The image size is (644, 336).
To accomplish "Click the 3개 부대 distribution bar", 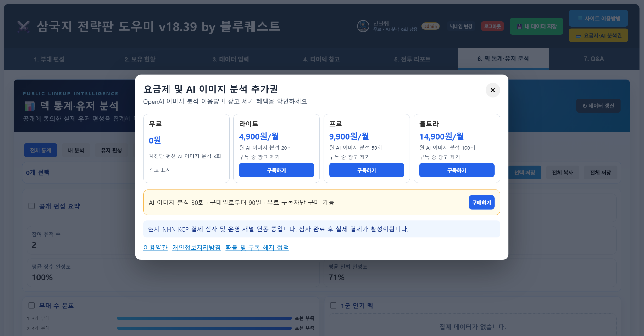I will coord(204,318).
